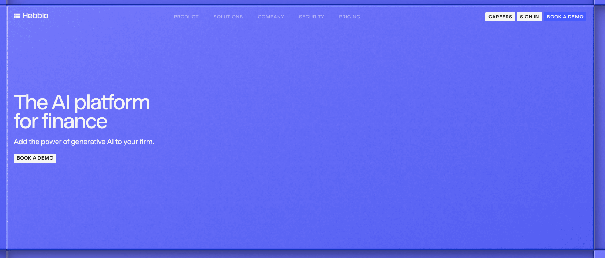The width and height of the screenshot is (605, 258).
Task: Click the word "finance" in the headline
Action: click(x=75, y=122)
